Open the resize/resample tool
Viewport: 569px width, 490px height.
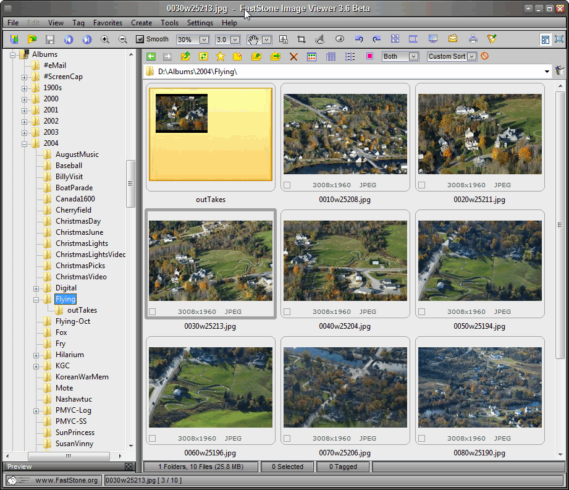point(284,39)
